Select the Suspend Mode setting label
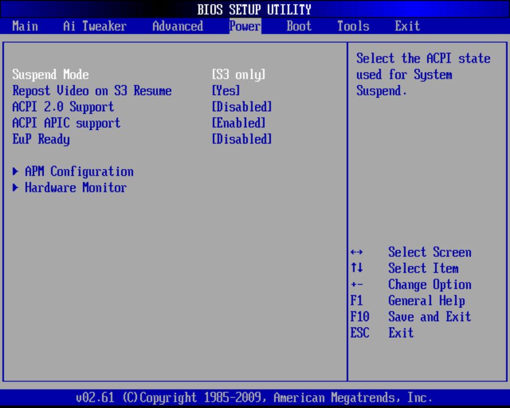The height and width of the screenshot is (408, 510). [50, 74]
